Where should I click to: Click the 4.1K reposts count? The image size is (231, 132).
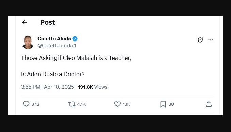pyautogui.click(x=81, y=104)
